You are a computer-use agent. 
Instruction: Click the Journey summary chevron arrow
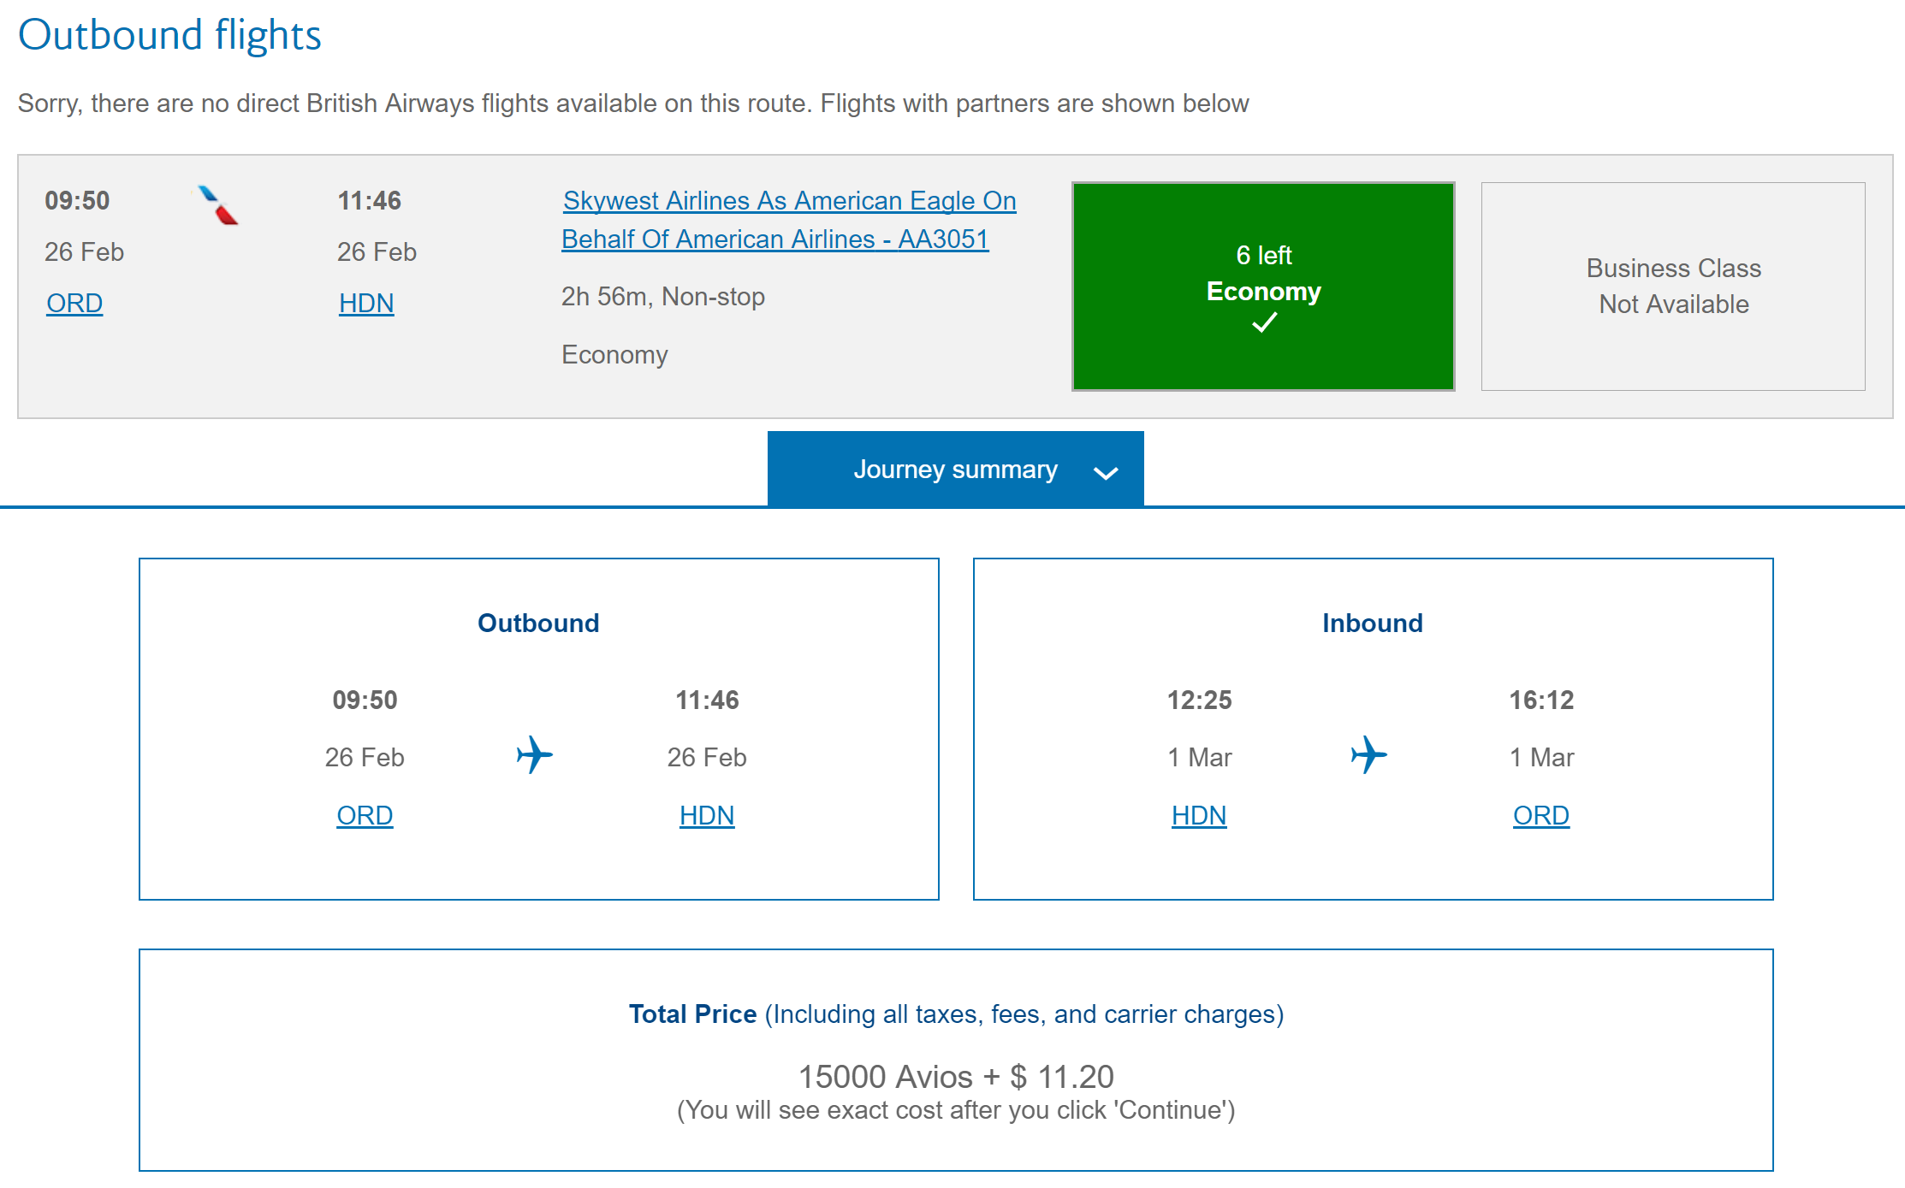pyautogui.click(x=1106, y=473)
